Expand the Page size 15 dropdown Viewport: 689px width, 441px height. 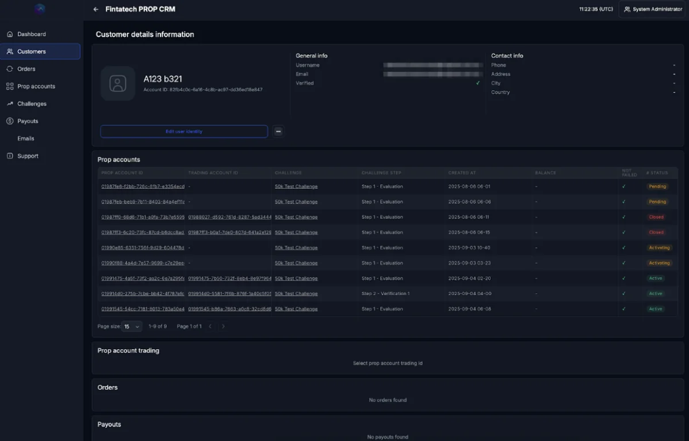(x=132, y=326)
